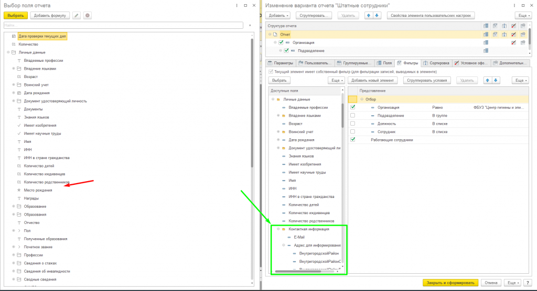Click the filter column icon in the structure header
The width and height of the screenshot is (537, 291).
tap(495, 26)
